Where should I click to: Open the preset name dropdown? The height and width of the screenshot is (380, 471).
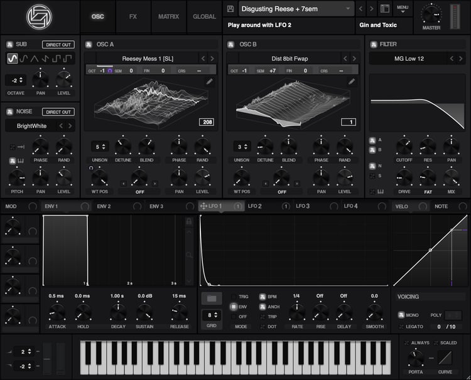pyautogui.click(x=296, y=9)
